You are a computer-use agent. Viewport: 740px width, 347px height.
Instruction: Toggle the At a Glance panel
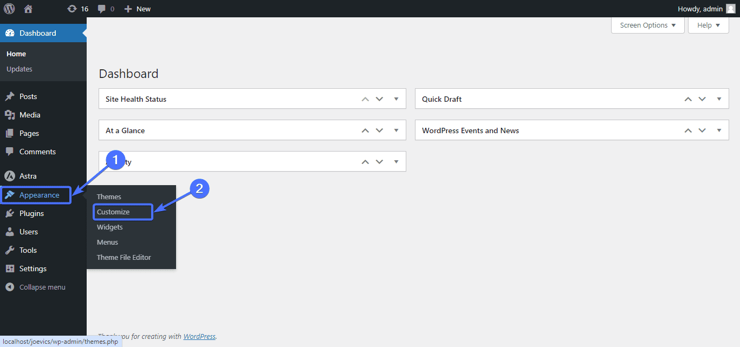[396, 130]
